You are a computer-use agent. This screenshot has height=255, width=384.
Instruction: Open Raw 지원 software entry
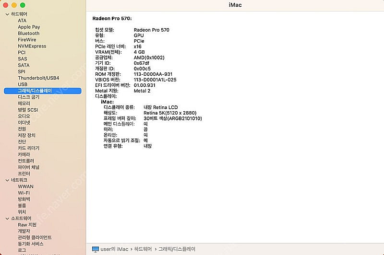pyautogui.click(x=27, y=224)
